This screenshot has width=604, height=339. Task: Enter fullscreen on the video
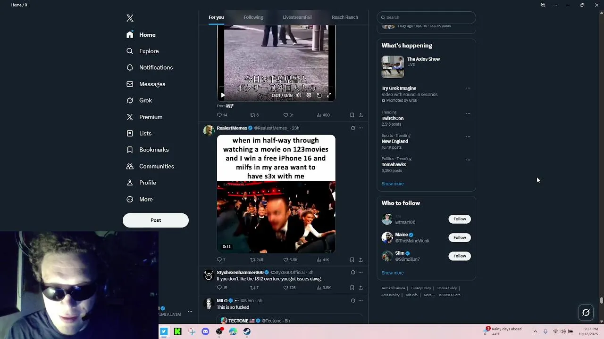329,95
